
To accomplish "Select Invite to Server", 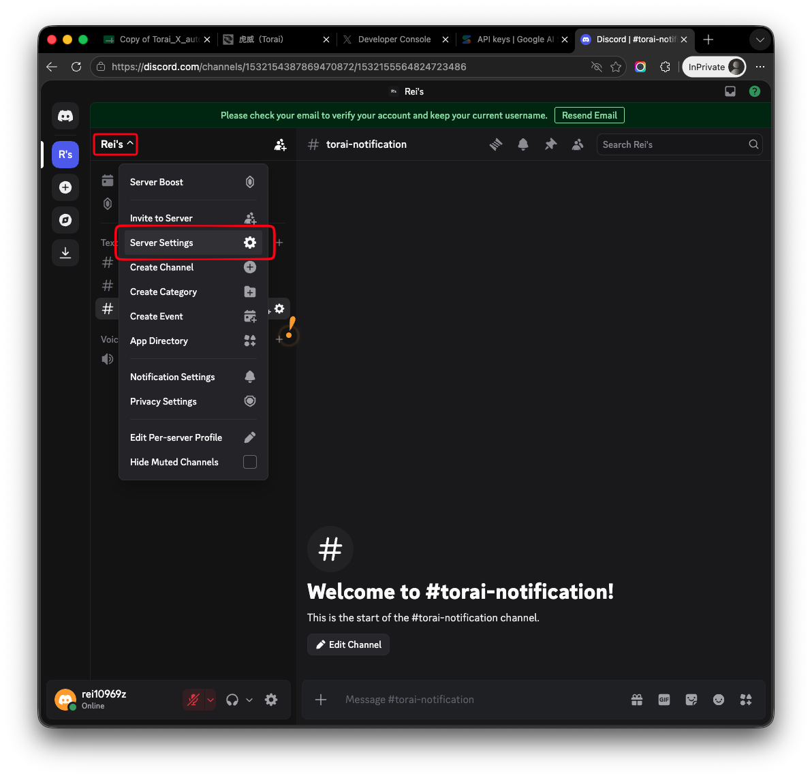I will pos(193,218).
